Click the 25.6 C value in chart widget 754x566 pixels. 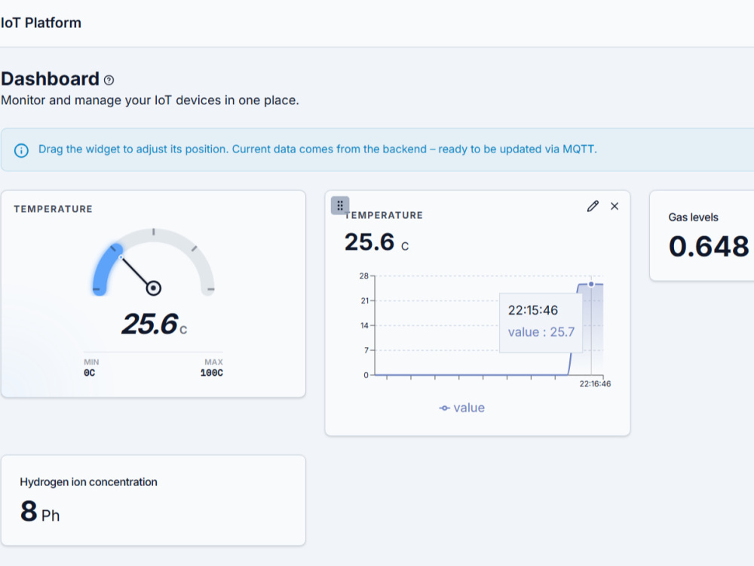click(x=376, y=242)
